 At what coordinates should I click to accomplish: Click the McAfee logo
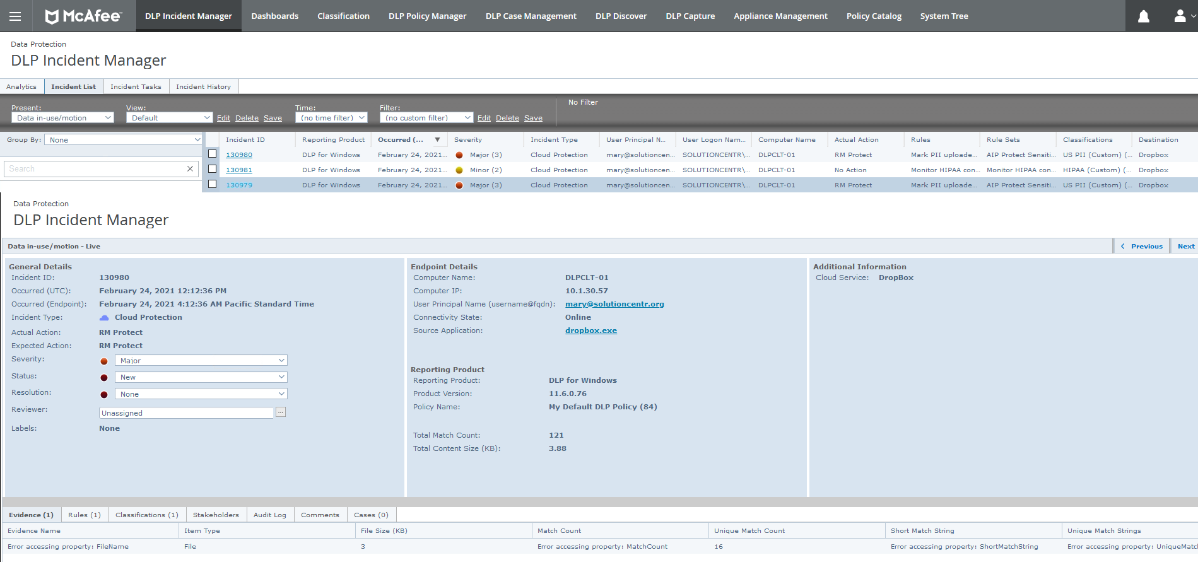83,16
